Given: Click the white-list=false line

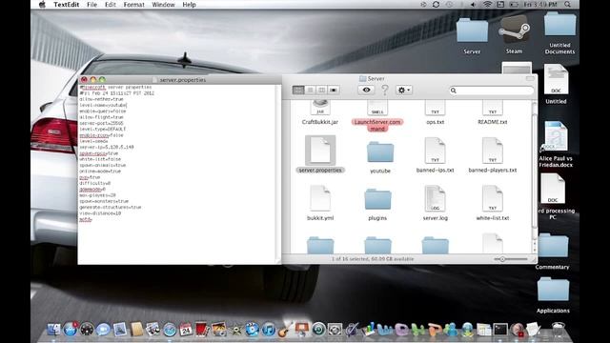Looking at the screenshot, I should (x=100, y=159).
